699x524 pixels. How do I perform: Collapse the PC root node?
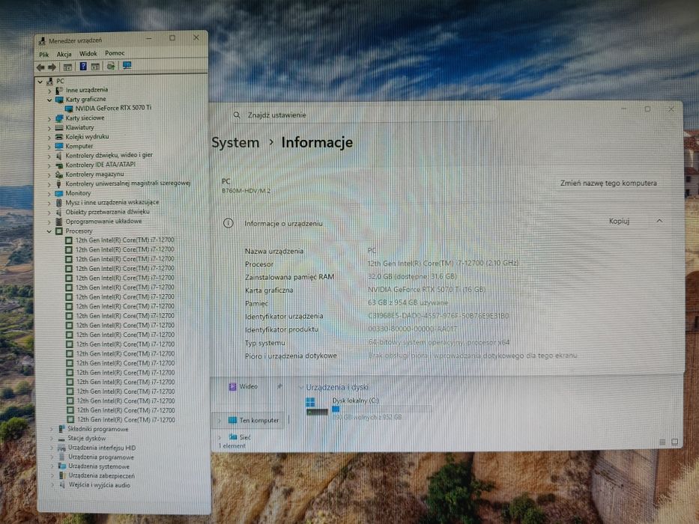40,82
